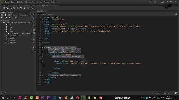Open Opera from the taskbar
Viewport: 179px width, 100px height.
[77, 97]
